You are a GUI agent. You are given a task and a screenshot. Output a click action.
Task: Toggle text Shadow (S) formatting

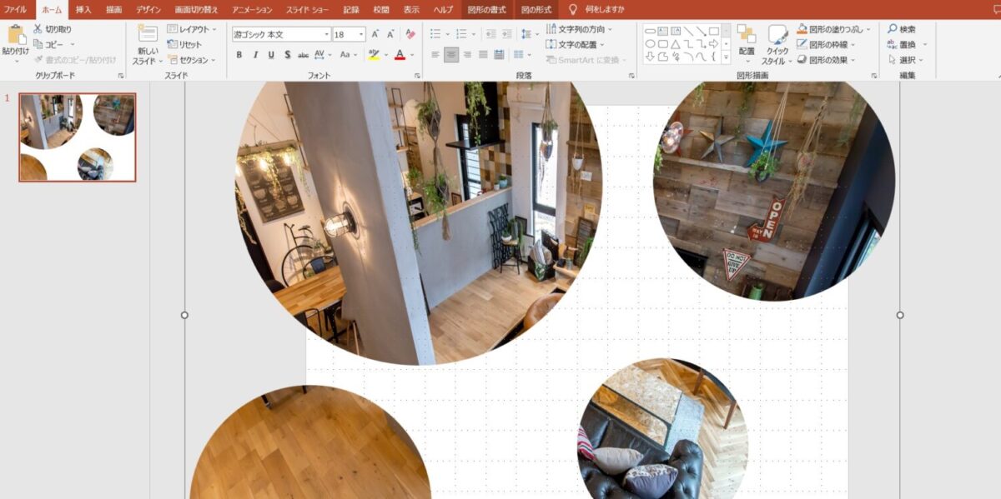(x=287, y=55)
